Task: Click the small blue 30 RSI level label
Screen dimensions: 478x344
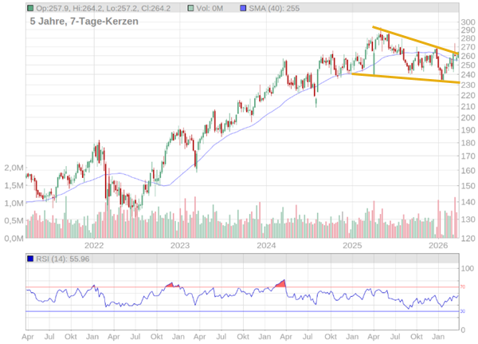Action: click(462, 311)
